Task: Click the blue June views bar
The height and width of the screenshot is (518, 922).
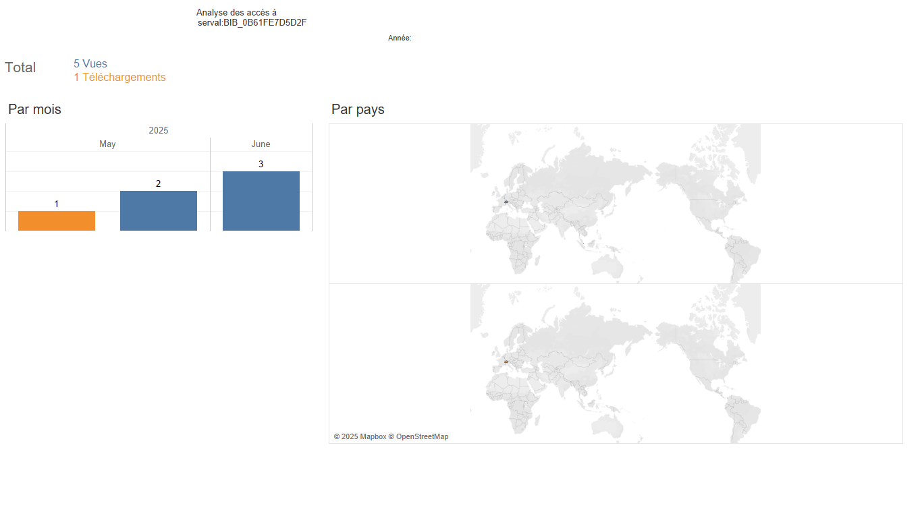Action: [x=261, y=201]
